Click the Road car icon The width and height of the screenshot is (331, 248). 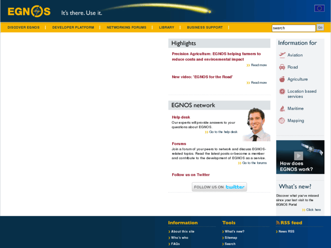(282, 67)
